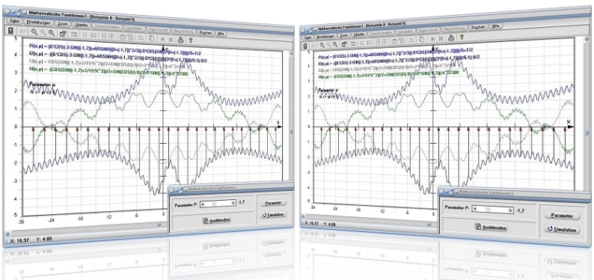Screen dimensions: 594x280
Task: Click middle magnifier icon in left window
Action: (x=43, y=32)
